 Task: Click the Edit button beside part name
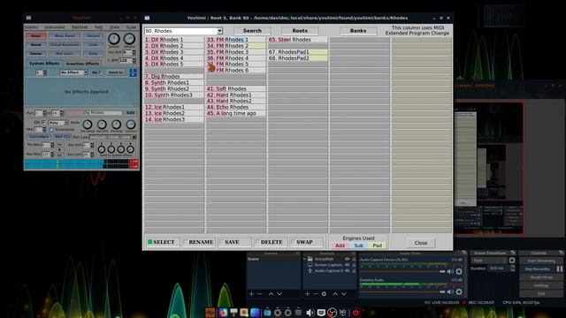click(x=130, y=113)
